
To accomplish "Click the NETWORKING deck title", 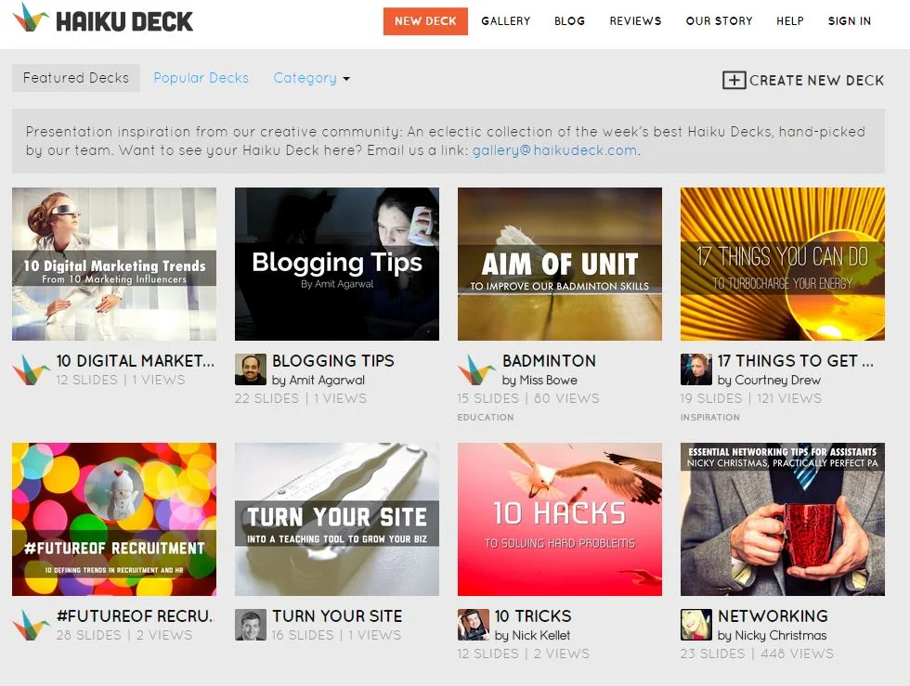I will [773, 616].
